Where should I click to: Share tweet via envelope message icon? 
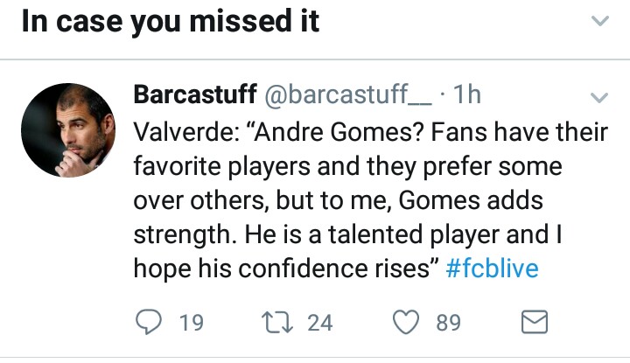[x=534, y=323]
